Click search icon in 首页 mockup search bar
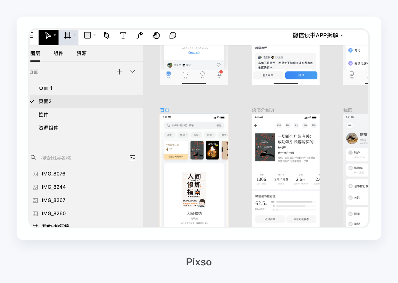 168,126
